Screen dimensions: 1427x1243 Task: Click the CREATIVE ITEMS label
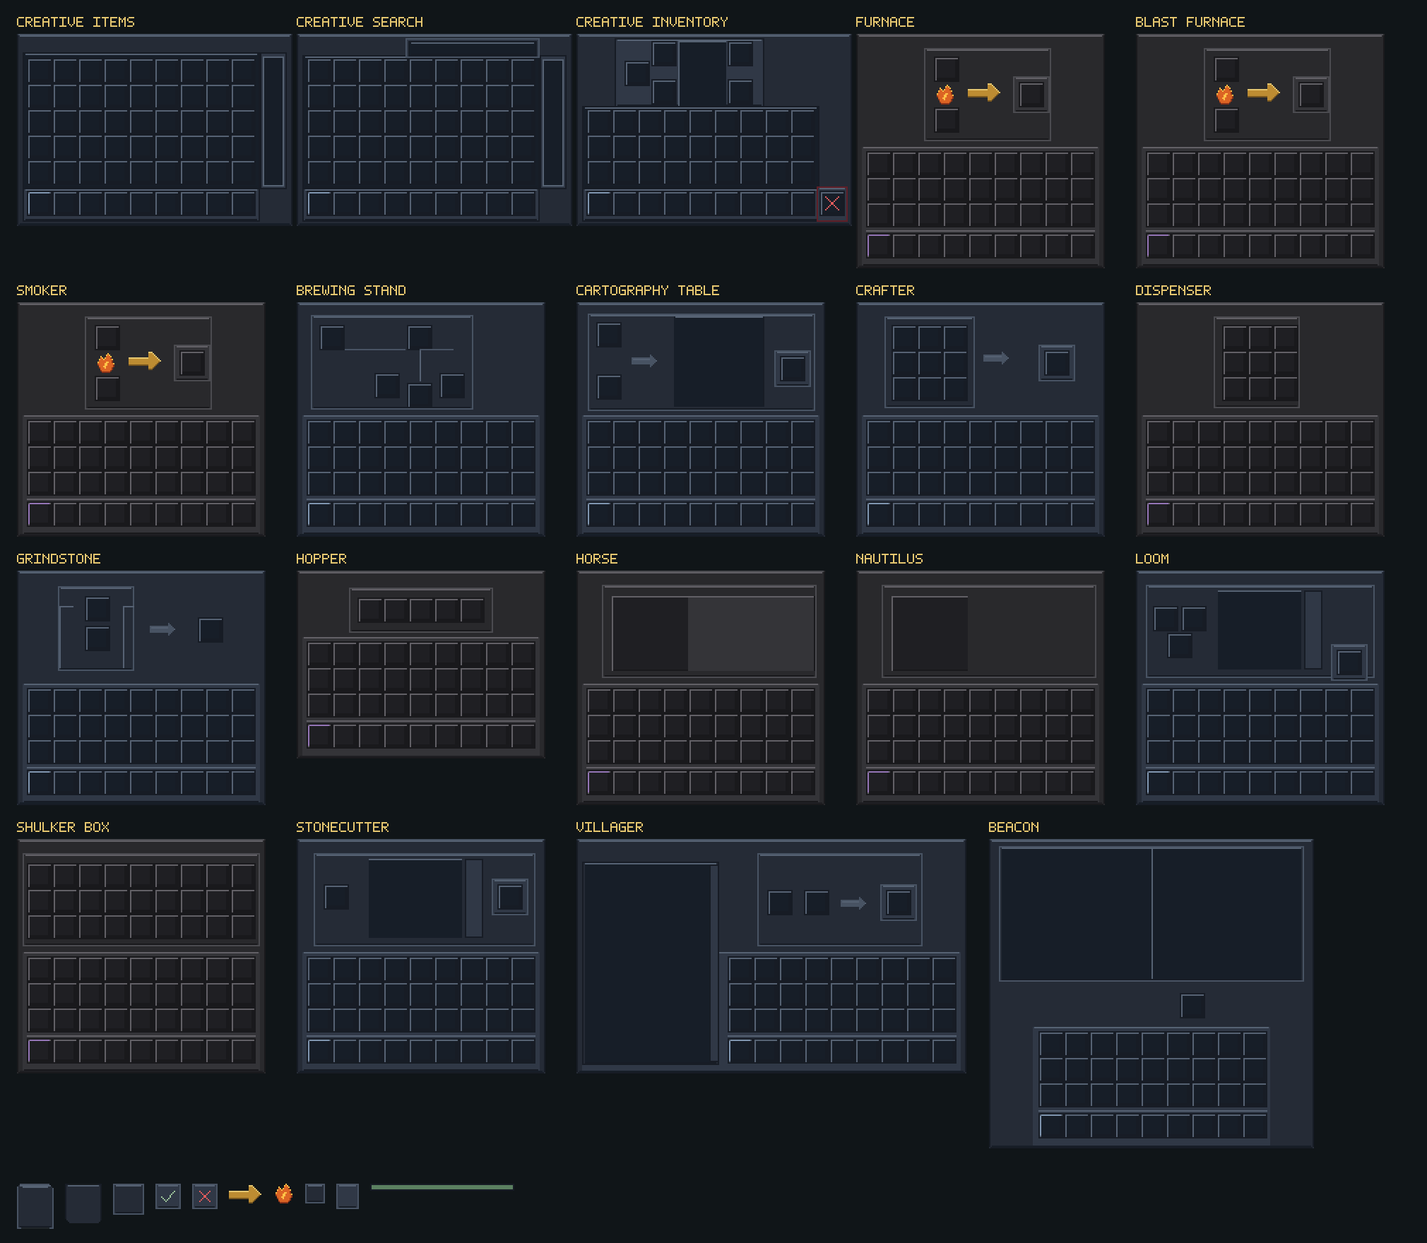[76, 22]
